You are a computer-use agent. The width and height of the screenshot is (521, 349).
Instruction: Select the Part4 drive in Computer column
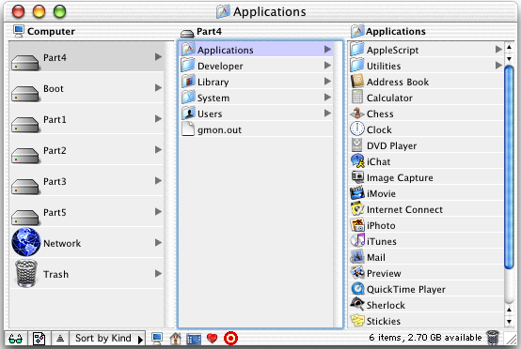[87, 57]
